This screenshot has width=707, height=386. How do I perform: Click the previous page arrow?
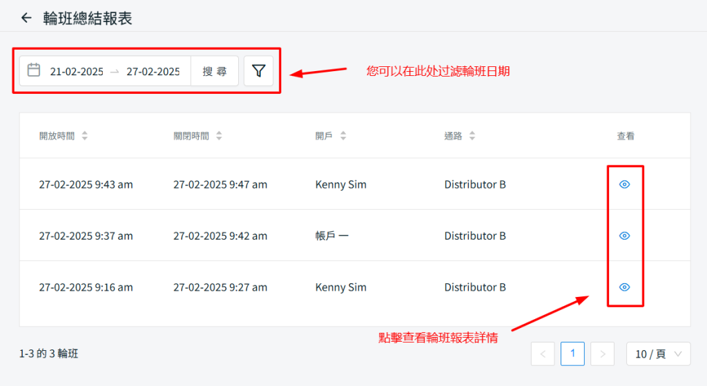tap(543, 354)
